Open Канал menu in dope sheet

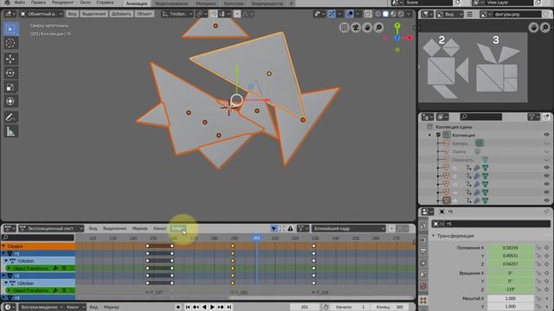(x=159, y=228)
